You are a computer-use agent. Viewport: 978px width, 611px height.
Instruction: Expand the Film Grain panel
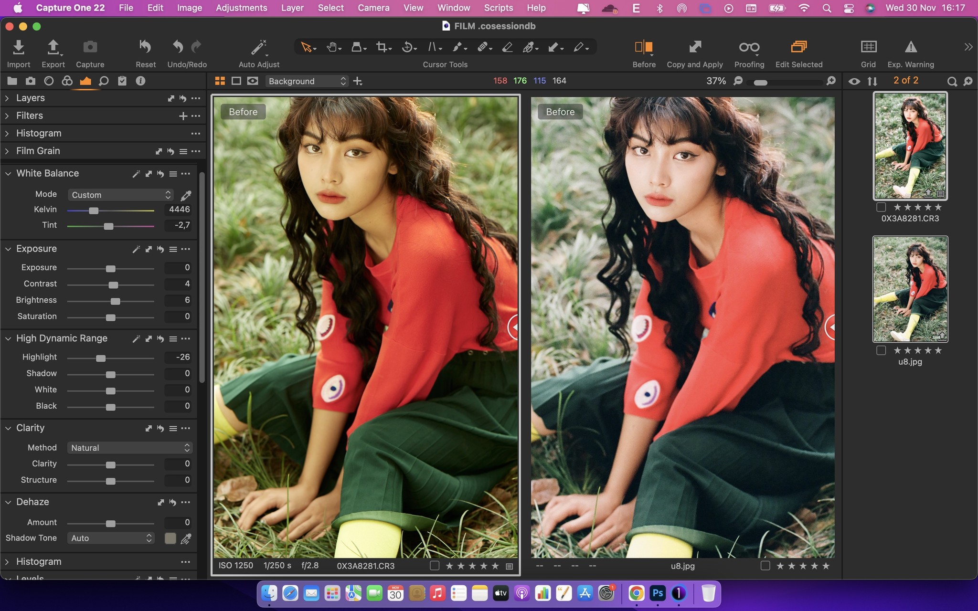tap(8, 151)
